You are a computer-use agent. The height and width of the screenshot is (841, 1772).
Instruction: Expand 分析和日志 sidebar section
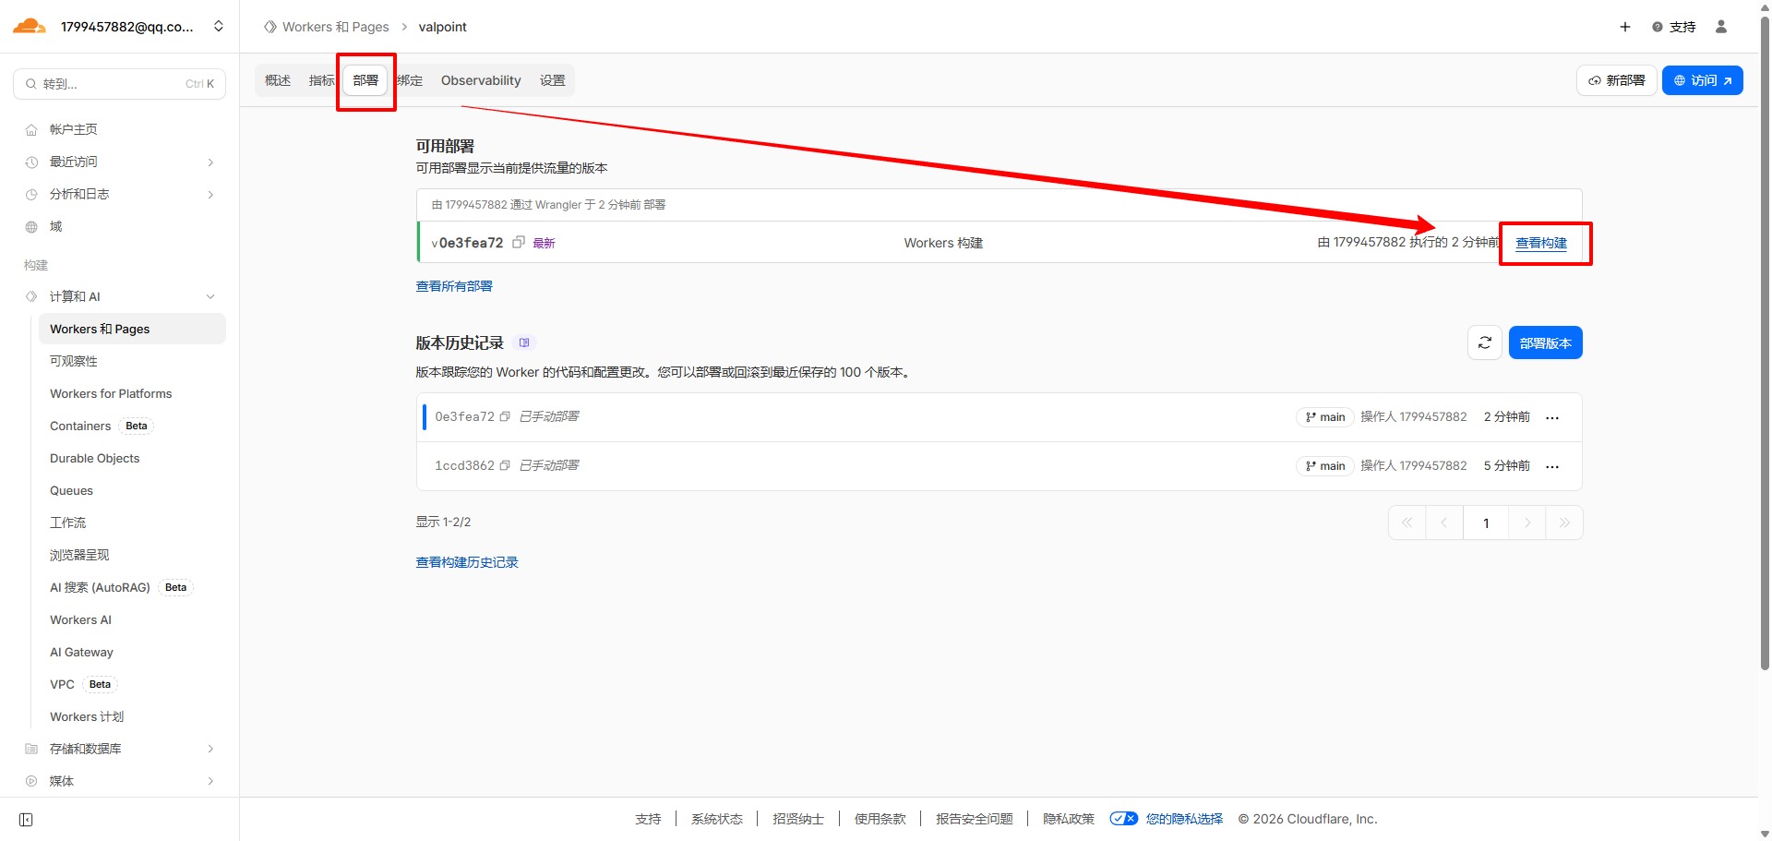click(x=120, y=194)
